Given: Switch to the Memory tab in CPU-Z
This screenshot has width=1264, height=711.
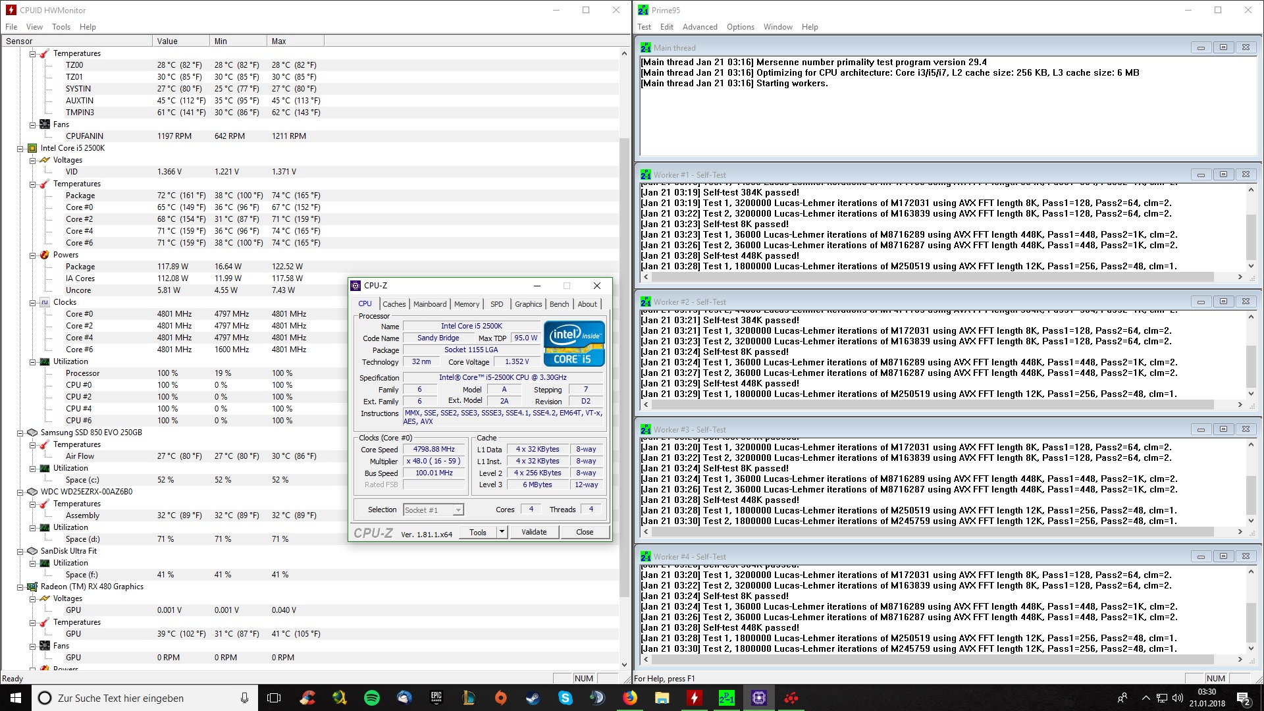Looking at the screenshot, I should coord(466,304).
